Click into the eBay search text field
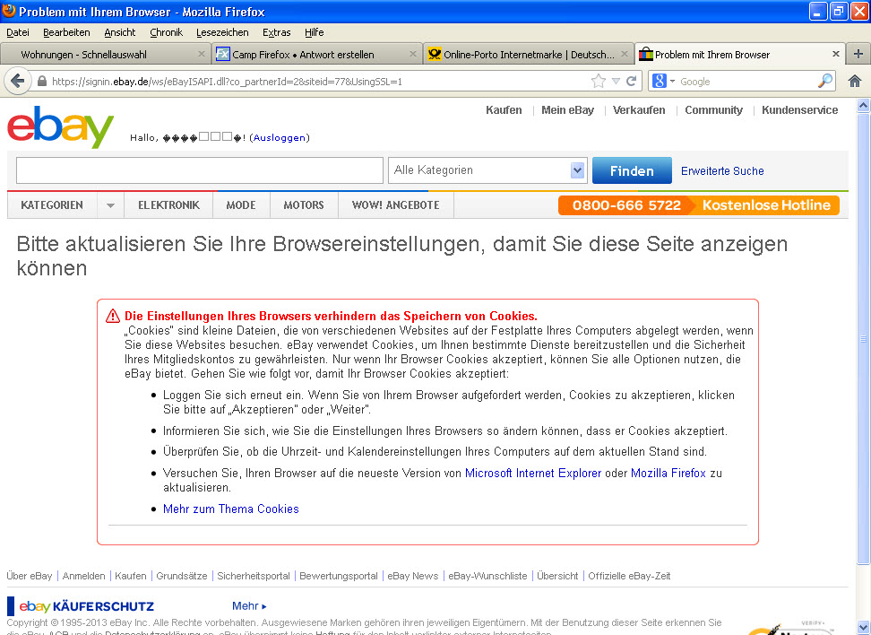The height and width of the screenshot is (635, 871). pyautogui.click(x=200, y=170)
